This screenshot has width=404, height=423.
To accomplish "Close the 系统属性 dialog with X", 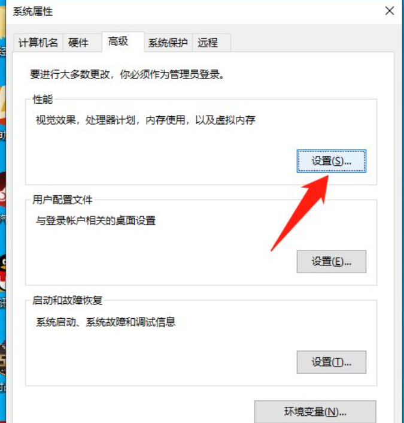I will coord(390,11).
